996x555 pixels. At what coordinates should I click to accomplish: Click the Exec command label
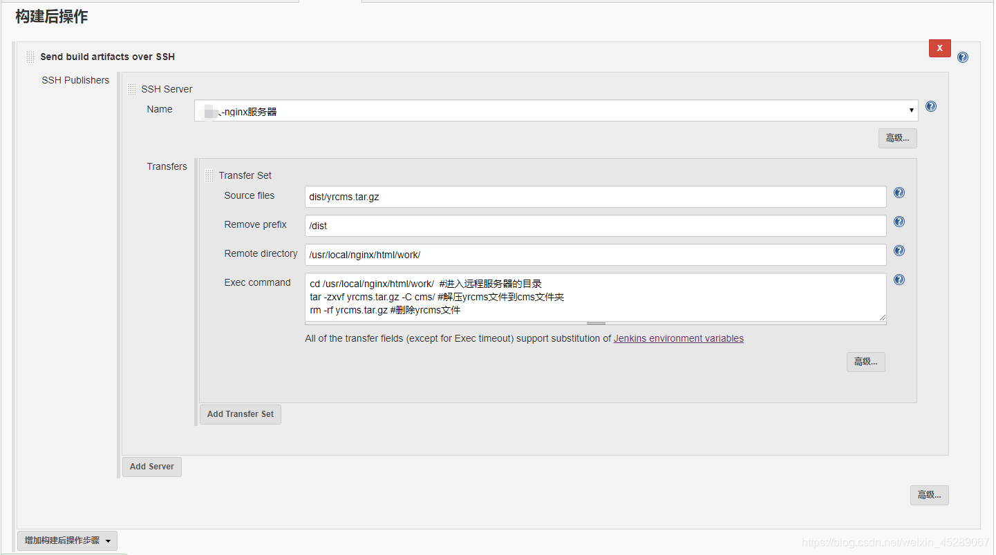(257, 282)
